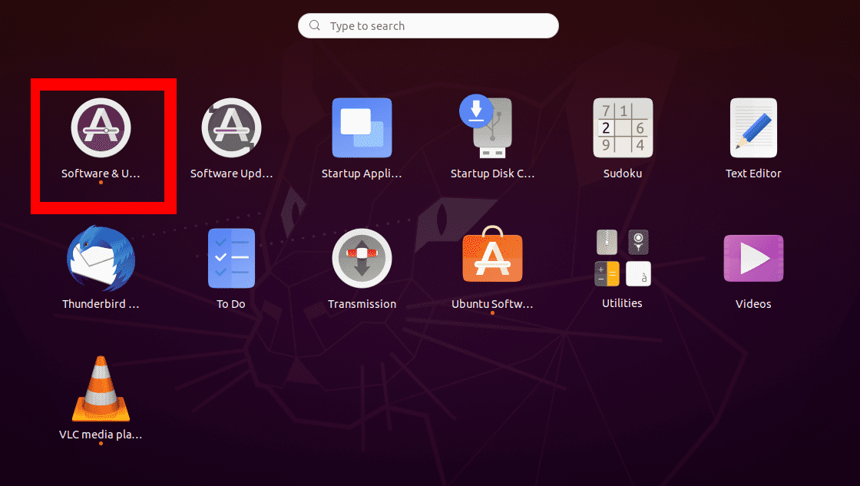
Task: Click the magnifier icon in search bar
Action: [x=315, y=26]
